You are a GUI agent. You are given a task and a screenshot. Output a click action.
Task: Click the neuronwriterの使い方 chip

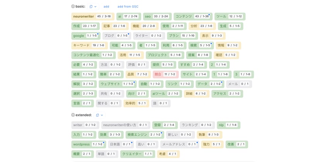(126, 125)
